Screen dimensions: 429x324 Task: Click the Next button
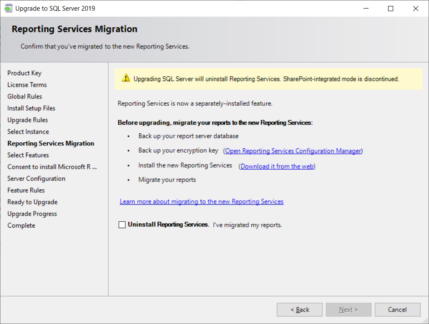click(x=348, y=310)
